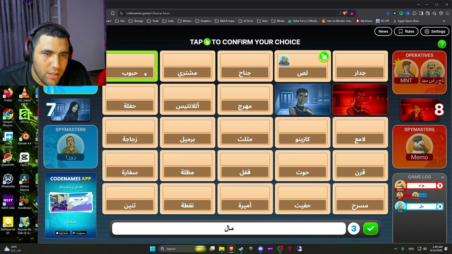Open NZXT CAM desktop shortcut
This screenshot has height=254, width=452.
tap(8, 202)
